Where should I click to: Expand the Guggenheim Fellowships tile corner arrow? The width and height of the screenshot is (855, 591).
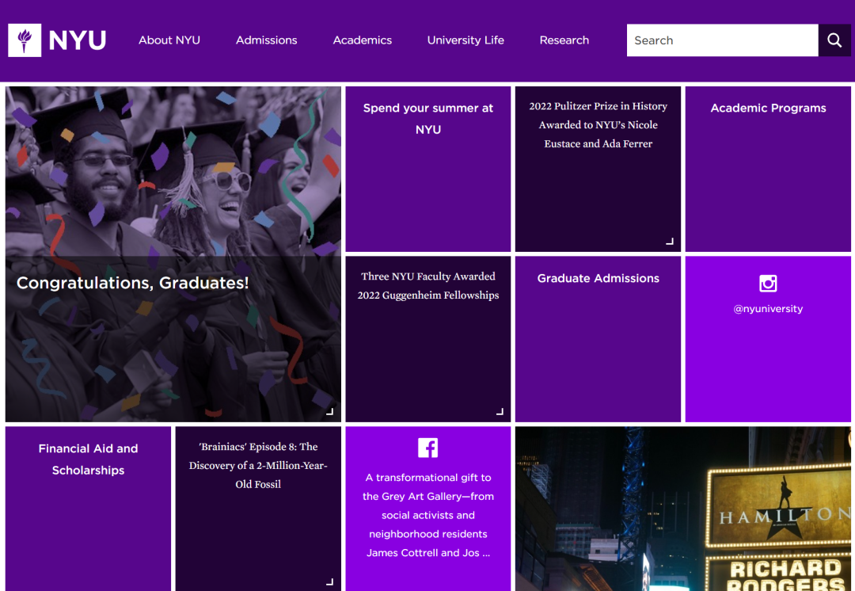pos(499,410)
